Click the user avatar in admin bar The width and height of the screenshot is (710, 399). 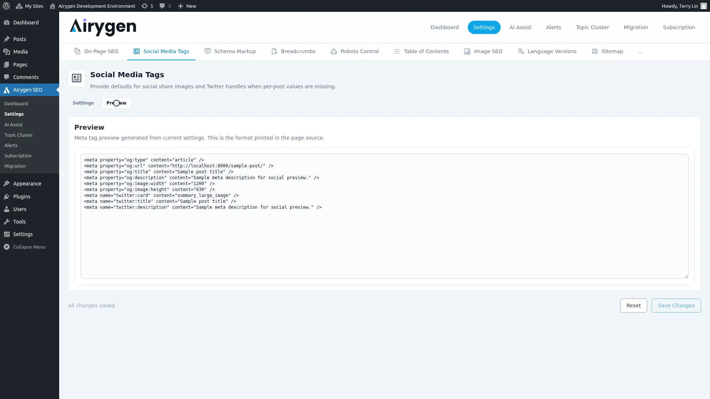click(703, 6)
